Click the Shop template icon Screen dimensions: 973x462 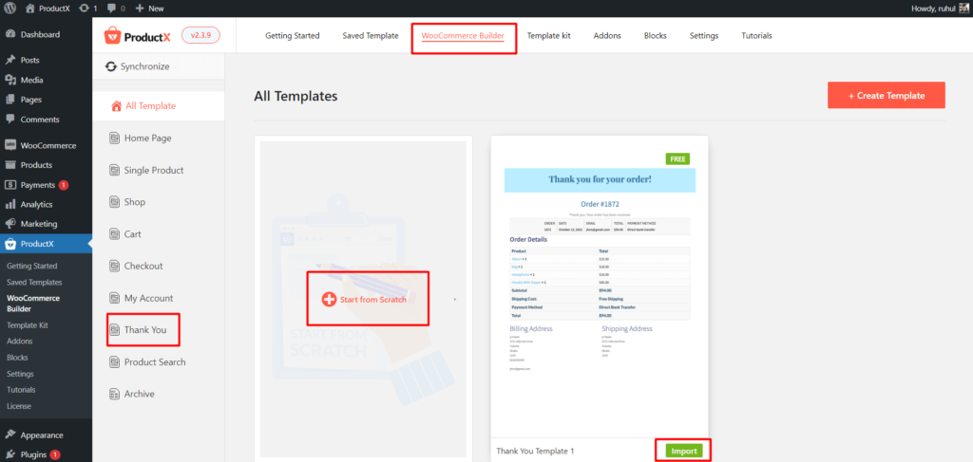(114, 202)
